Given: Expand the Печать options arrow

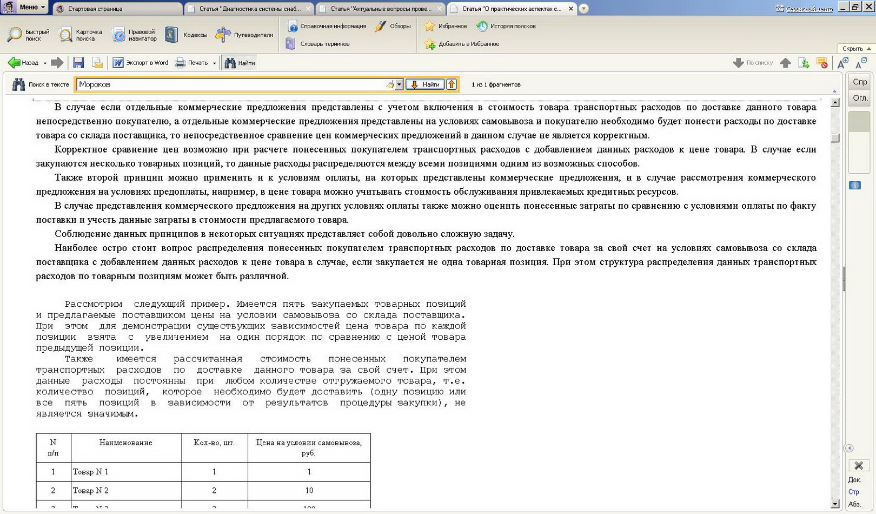Looking at the screenshot, I should pyautogui.click(x=215, y=63).
